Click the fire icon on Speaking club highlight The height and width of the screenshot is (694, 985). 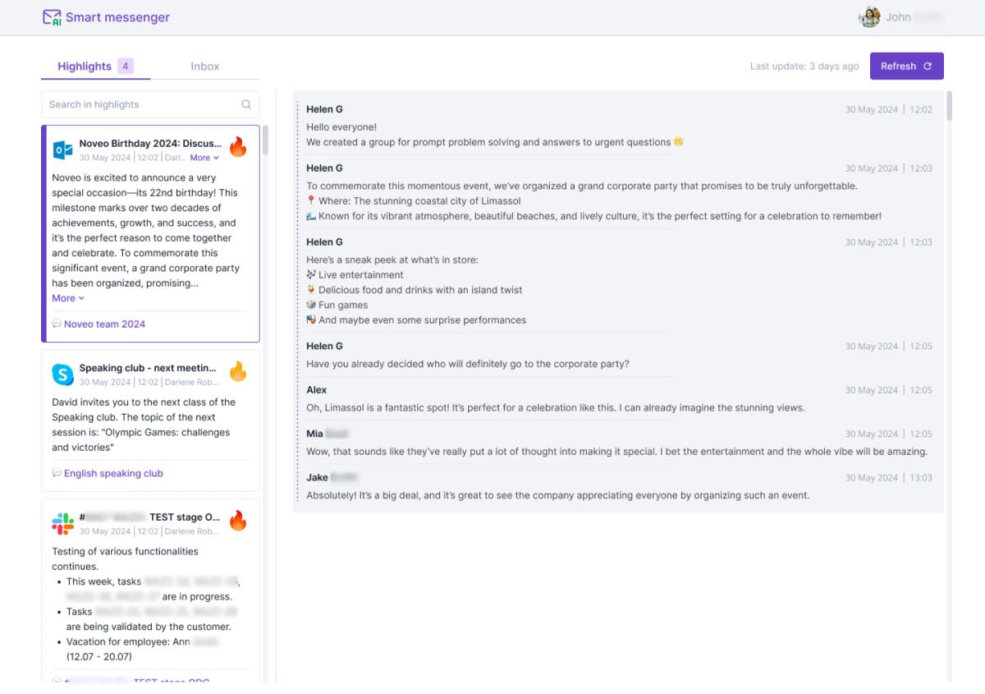coord(238,371)
